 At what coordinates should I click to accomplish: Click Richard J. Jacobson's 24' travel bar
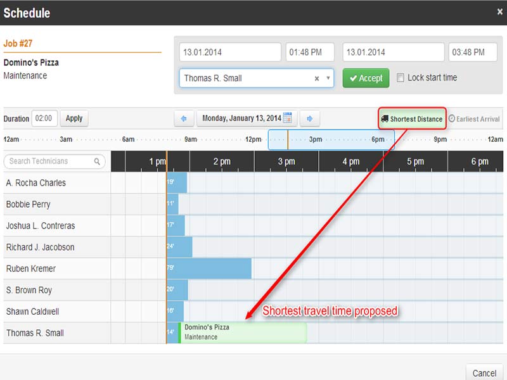coord(179,247)
